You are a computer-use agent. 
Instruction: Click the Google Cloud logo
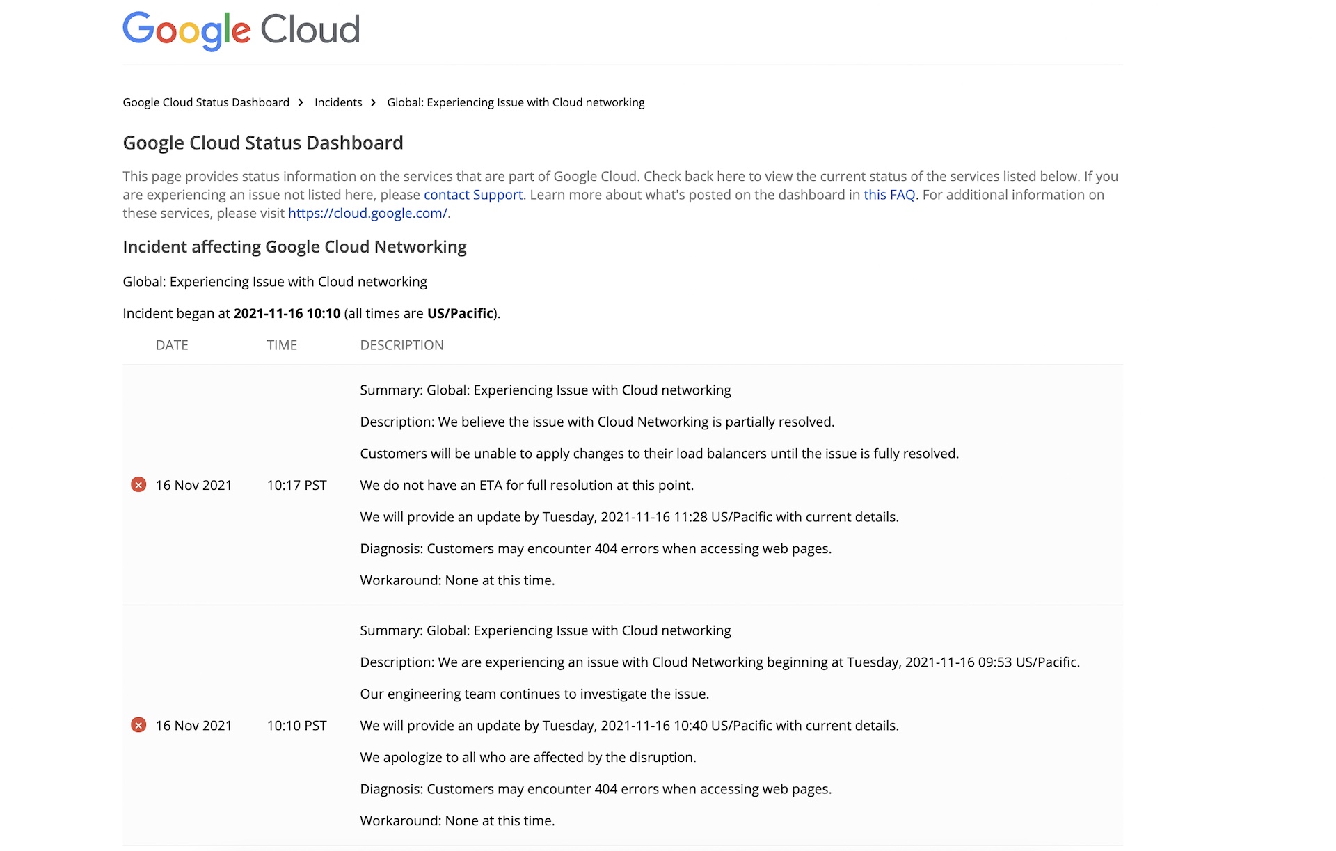click(241, 31)
